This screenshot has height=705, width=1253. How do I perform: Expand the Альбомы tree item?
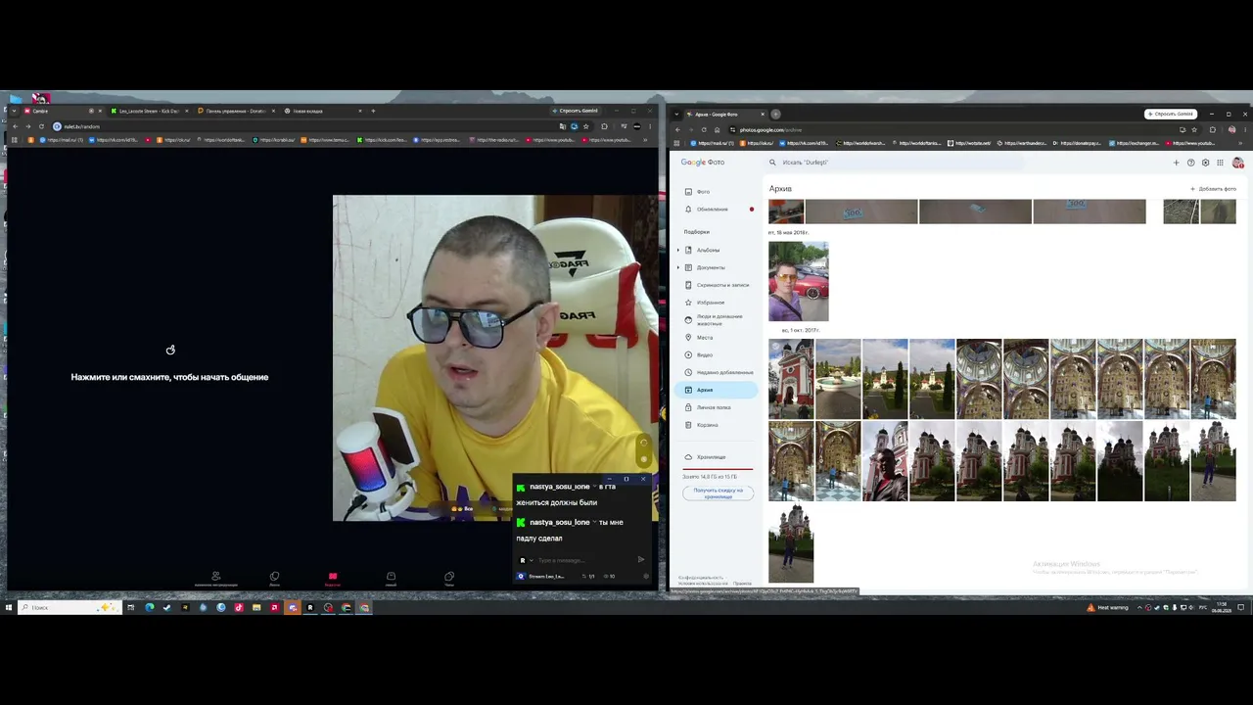click(x=677, y=250)
